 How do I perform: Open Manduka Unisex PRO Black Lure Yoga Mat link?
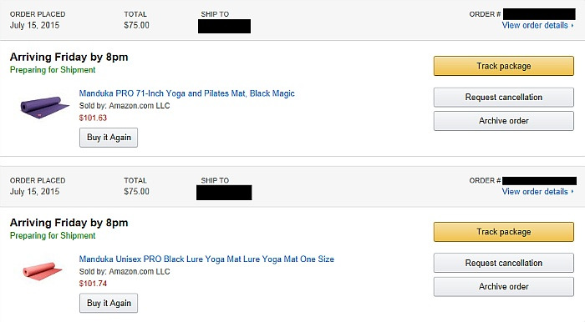point(206,259)
